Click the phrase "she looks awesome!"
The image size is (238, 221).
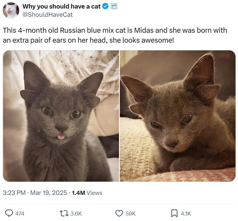point(141,40)
